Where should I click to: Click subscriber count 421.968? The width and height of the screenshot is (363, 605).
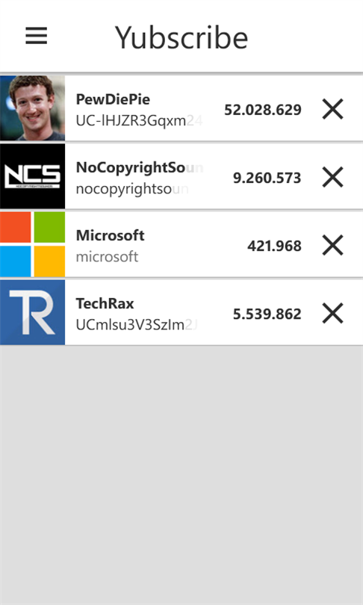[274, 246]
